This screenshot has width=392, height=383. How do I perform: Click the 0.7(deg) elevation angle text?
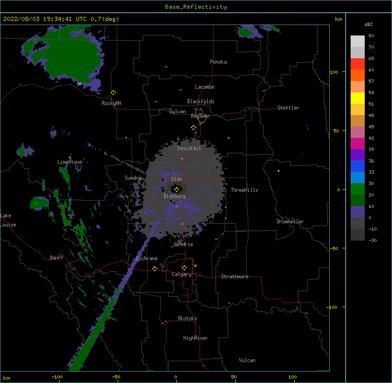pyautogui.click(x=105, y=19)
